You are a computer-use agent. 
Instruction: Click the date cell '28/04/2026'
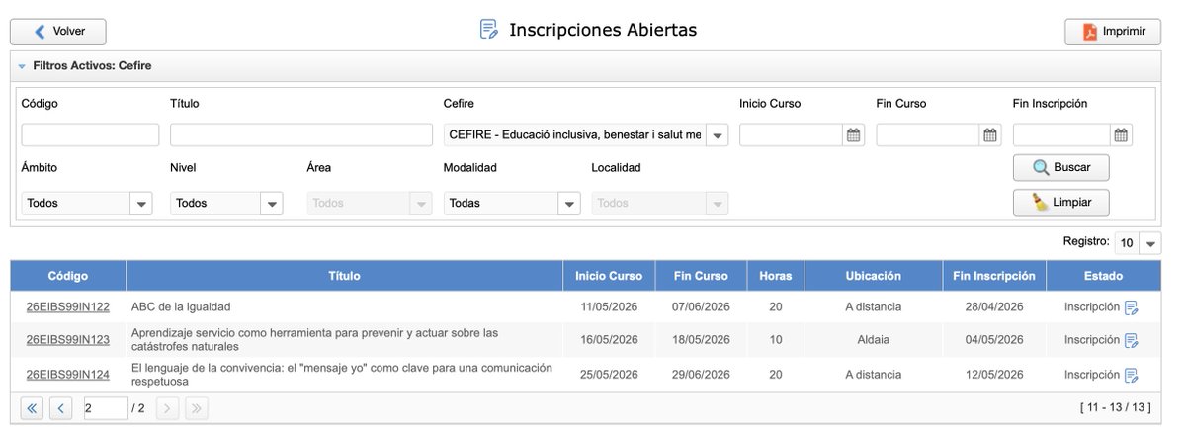click(993, 307)
